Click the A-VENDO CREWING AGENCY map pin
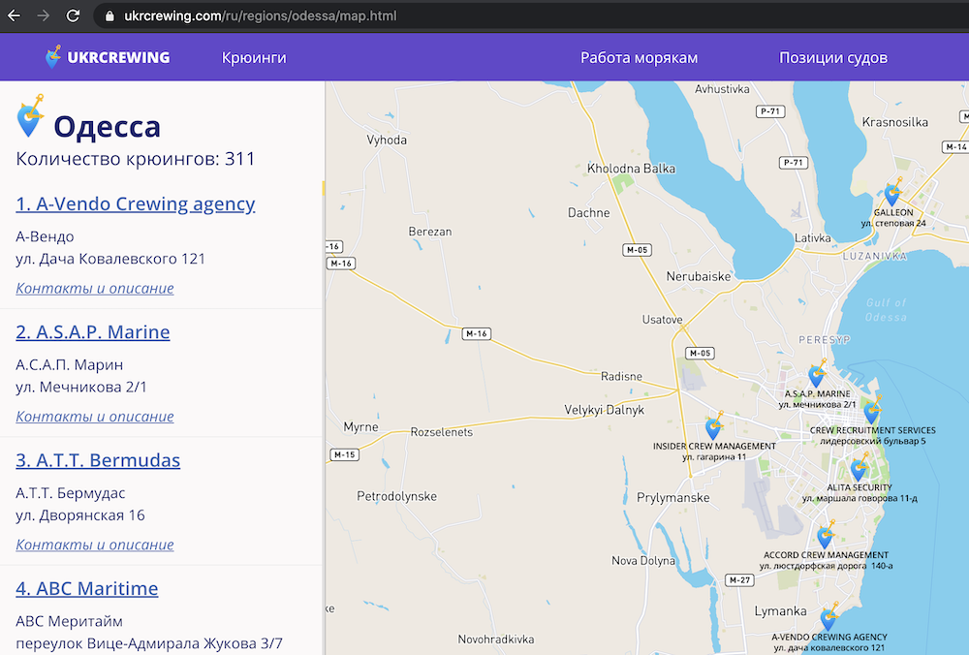This screenshot has width=969, height=655. [x=828, y=616]
